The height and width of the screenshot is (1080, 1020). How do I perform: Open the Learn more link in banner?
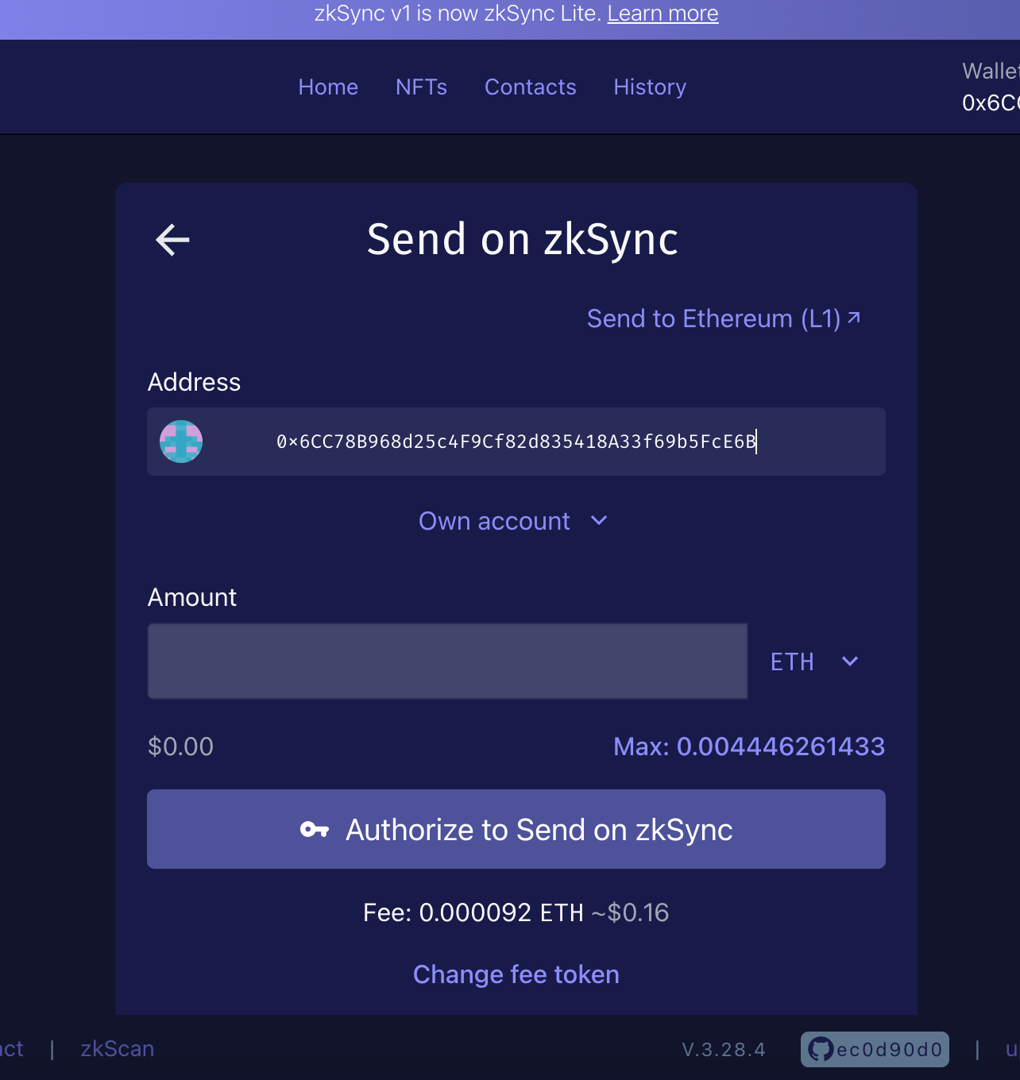pyautogui.click(x=663, y=13)
